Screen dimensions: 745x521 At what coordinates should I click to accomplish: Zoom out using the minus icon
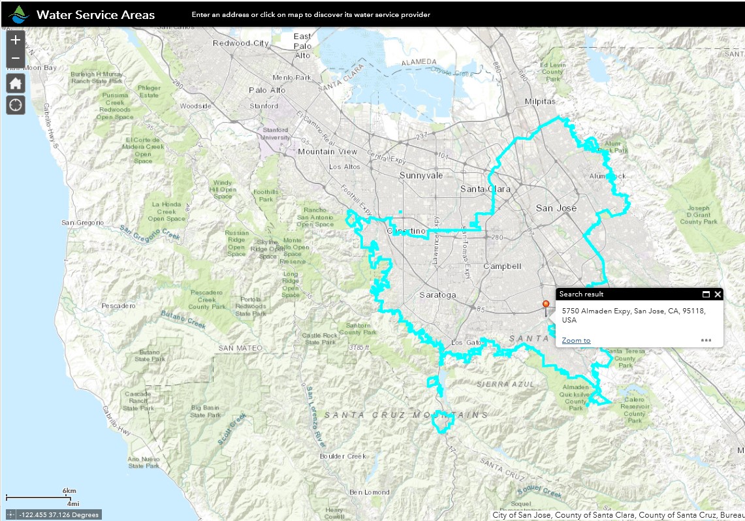[15, 58]
